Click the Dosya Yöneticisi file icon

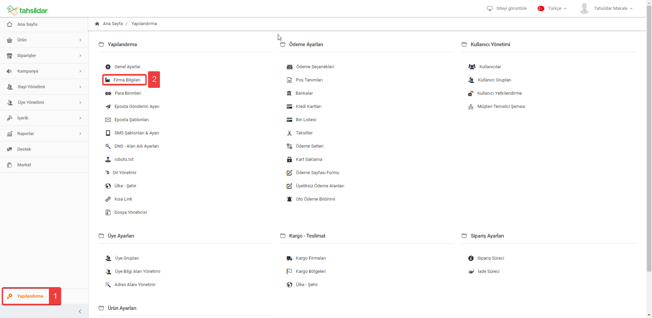pyautogui.click(x=108, y=212)
